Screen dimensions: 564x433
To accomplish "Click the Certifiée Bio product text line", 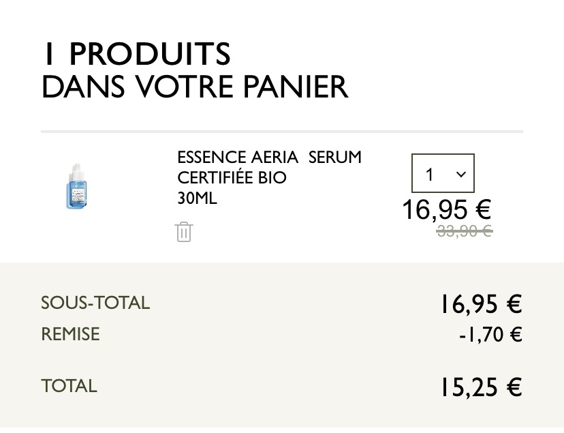I will [x=232, y=177].
